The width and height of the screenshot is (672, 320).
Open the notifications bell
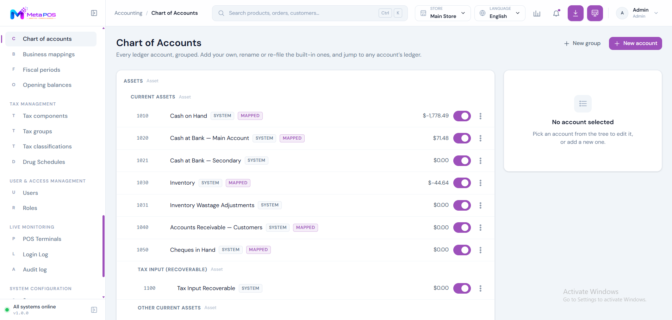tap(556, 13)
